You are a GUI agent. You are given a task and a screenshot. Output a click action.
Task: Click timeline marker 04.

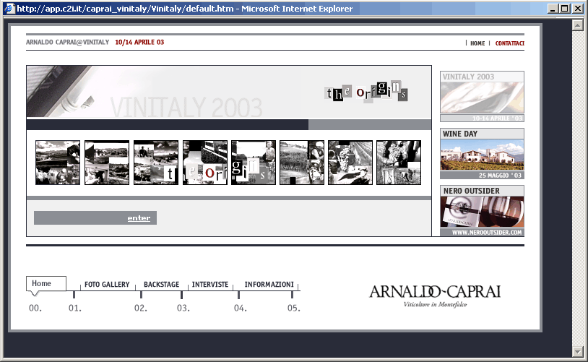coord(241,309)
